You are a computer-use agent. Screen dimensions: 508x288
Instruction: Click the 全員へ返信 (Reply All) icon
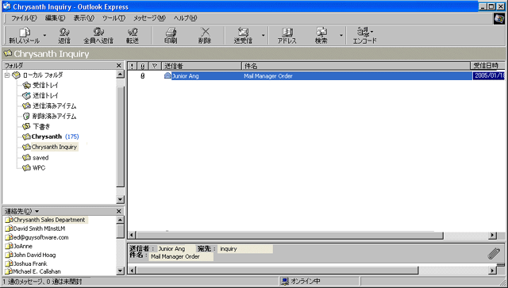point(98,36)
